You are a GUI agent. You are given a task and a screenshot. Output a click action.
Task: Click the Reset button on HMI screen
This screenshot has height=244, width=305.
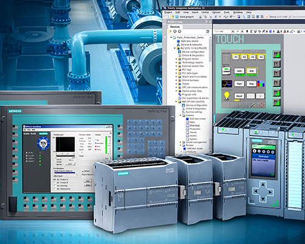[239, 96]
